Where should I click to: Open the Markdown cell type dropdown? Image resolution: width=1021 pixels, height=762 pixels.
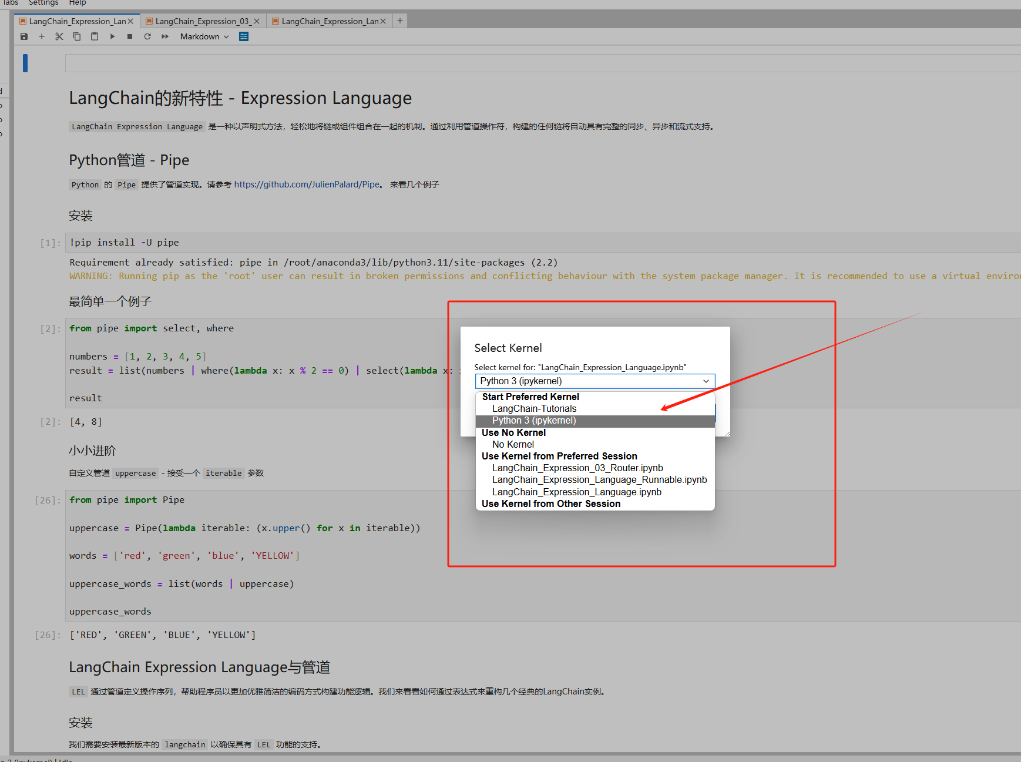point(204,36)
